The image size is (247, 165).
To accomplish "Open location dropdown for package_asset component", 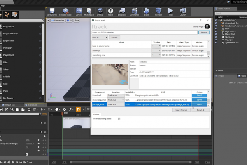I will click(x=116, y=104).
